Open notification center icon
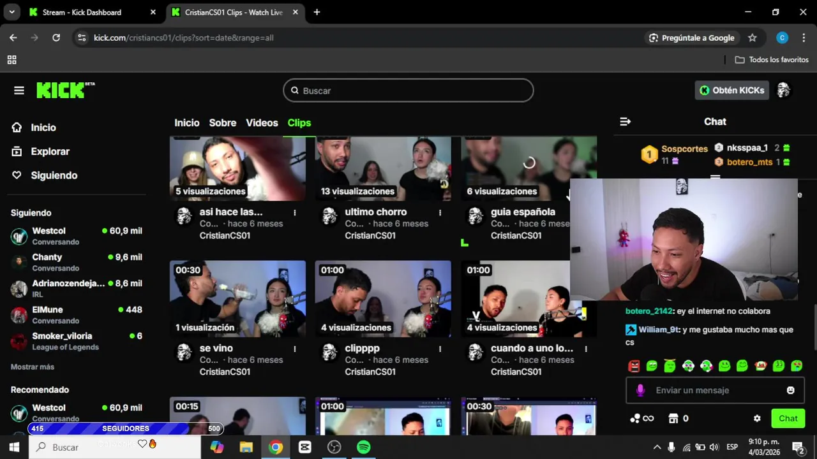This screenshot has width=817, height=459. (x=798, y=447)
